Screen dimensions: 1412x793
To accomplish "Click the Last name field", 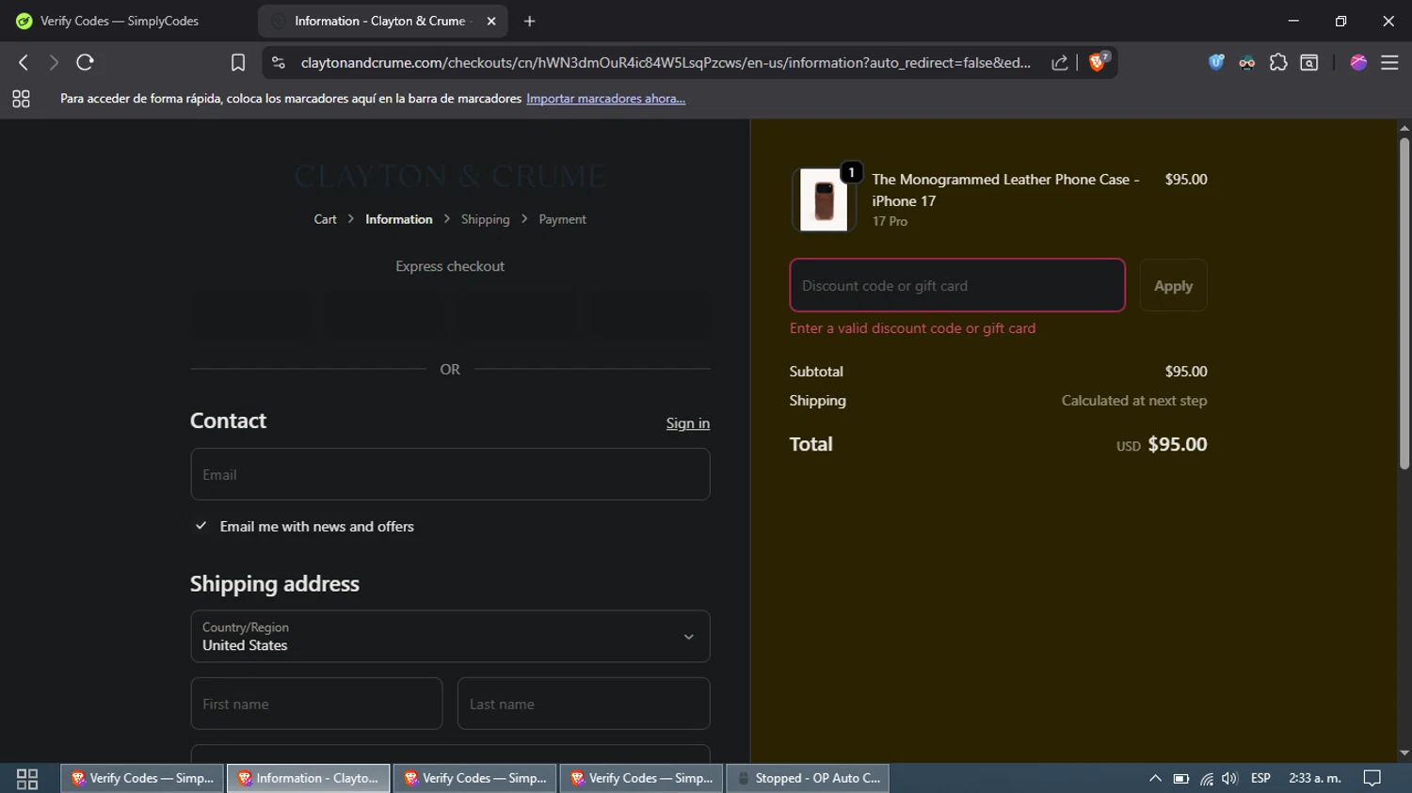I will pyautogui.click(x=584, y=704).
